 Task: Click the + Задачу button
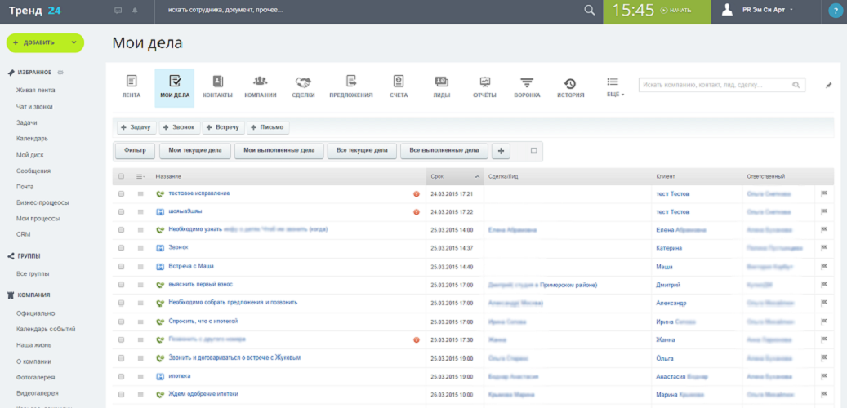(x=136, y=127)
